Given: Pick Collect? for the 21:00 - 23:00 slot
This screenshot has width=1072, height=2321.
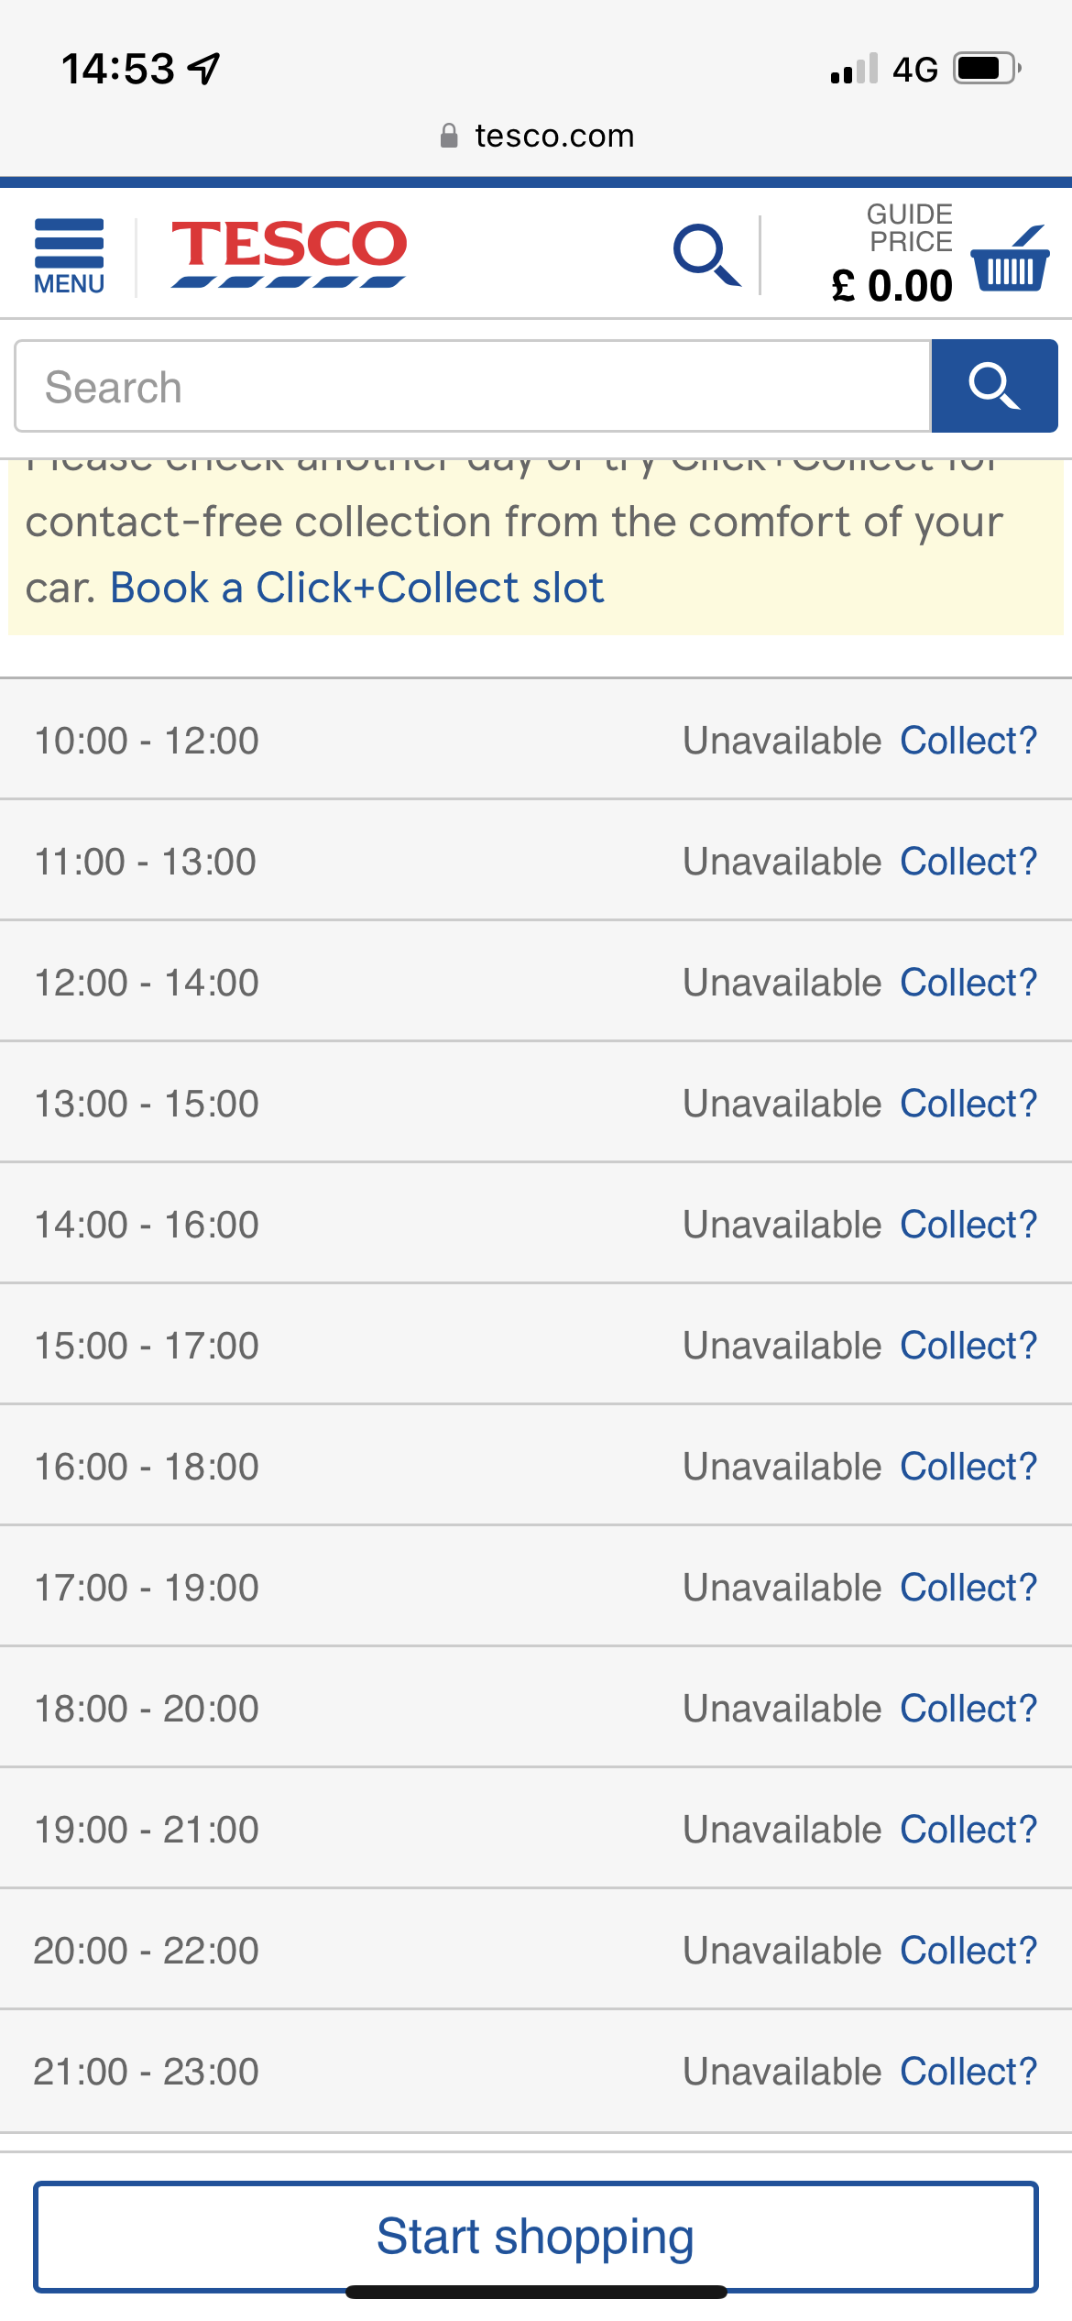Looking at the screenshot, I should (x=968, y=2072).
